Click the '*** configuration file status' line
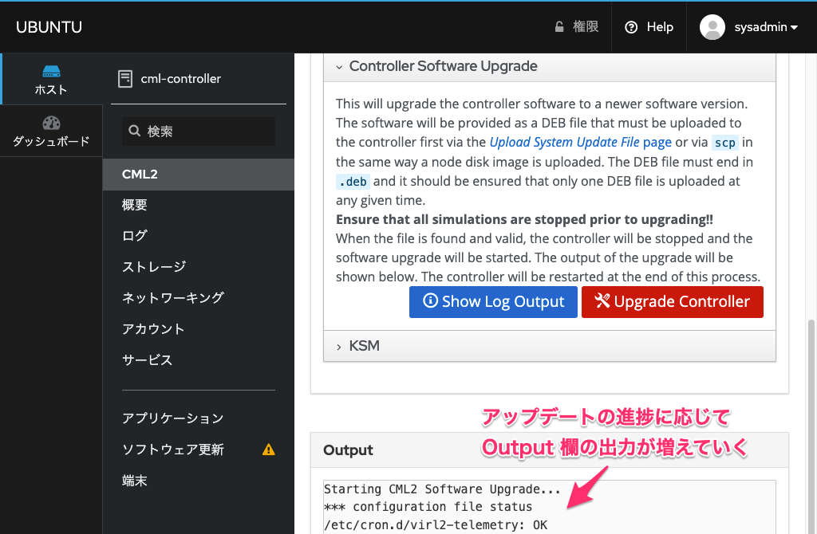Screen dimensions: 817x534 [428, 507]
